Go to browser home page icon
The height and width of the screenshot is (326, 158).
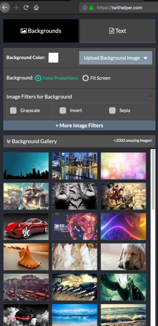tap(36, 8)
